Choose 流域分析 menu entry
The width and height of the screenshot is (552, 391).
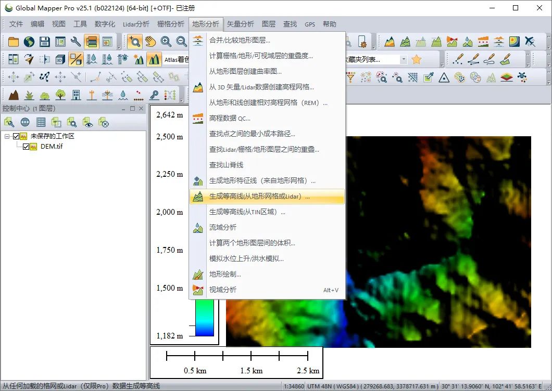click(267, 228)
